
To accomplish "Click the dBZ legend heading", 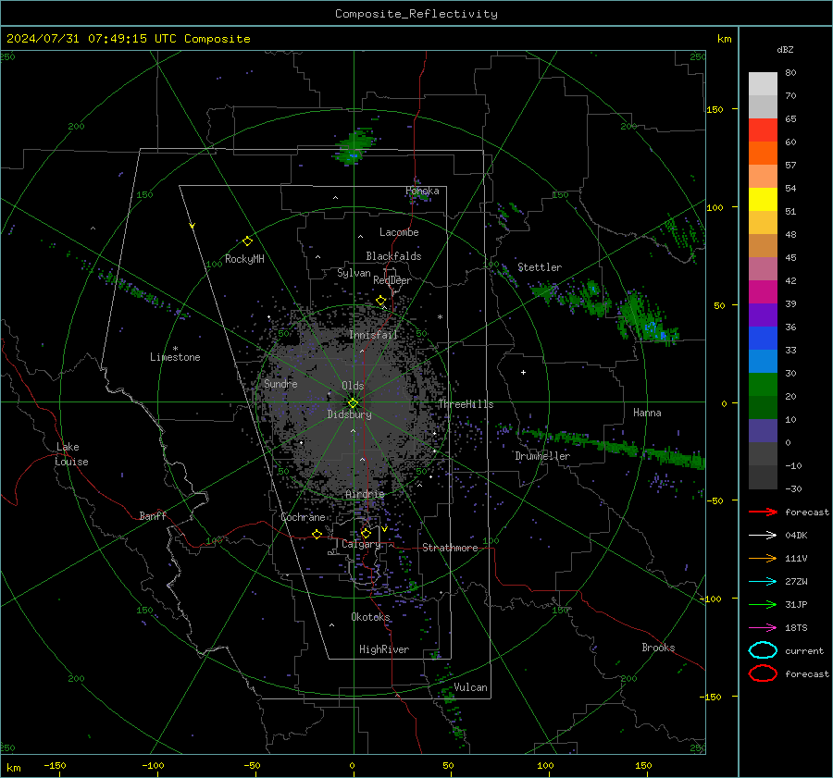I will (x=785, y=49).
